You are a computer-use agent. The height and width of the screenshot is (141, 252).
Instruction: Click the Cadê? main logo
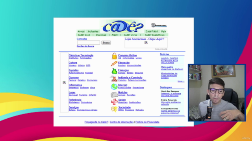tap(123, 26)
